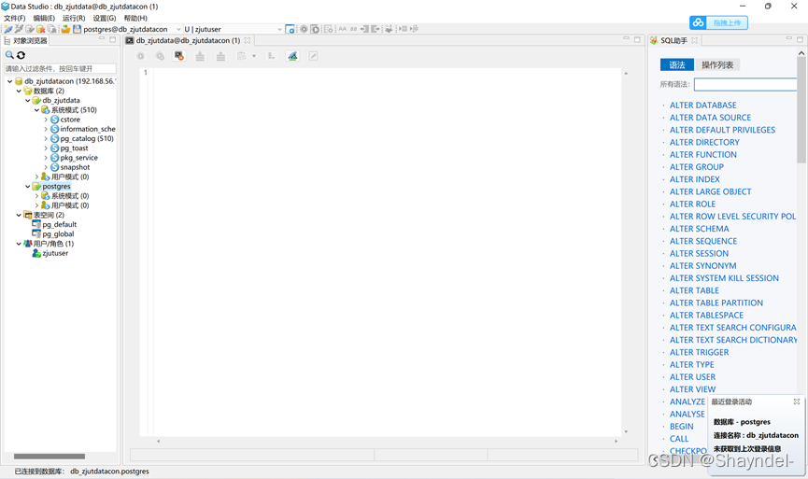Click the search magnifier in Object Browser

point(9,55)
